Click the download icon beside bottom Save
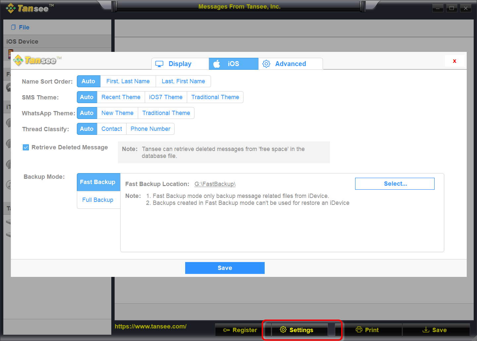 coord(426,329)
